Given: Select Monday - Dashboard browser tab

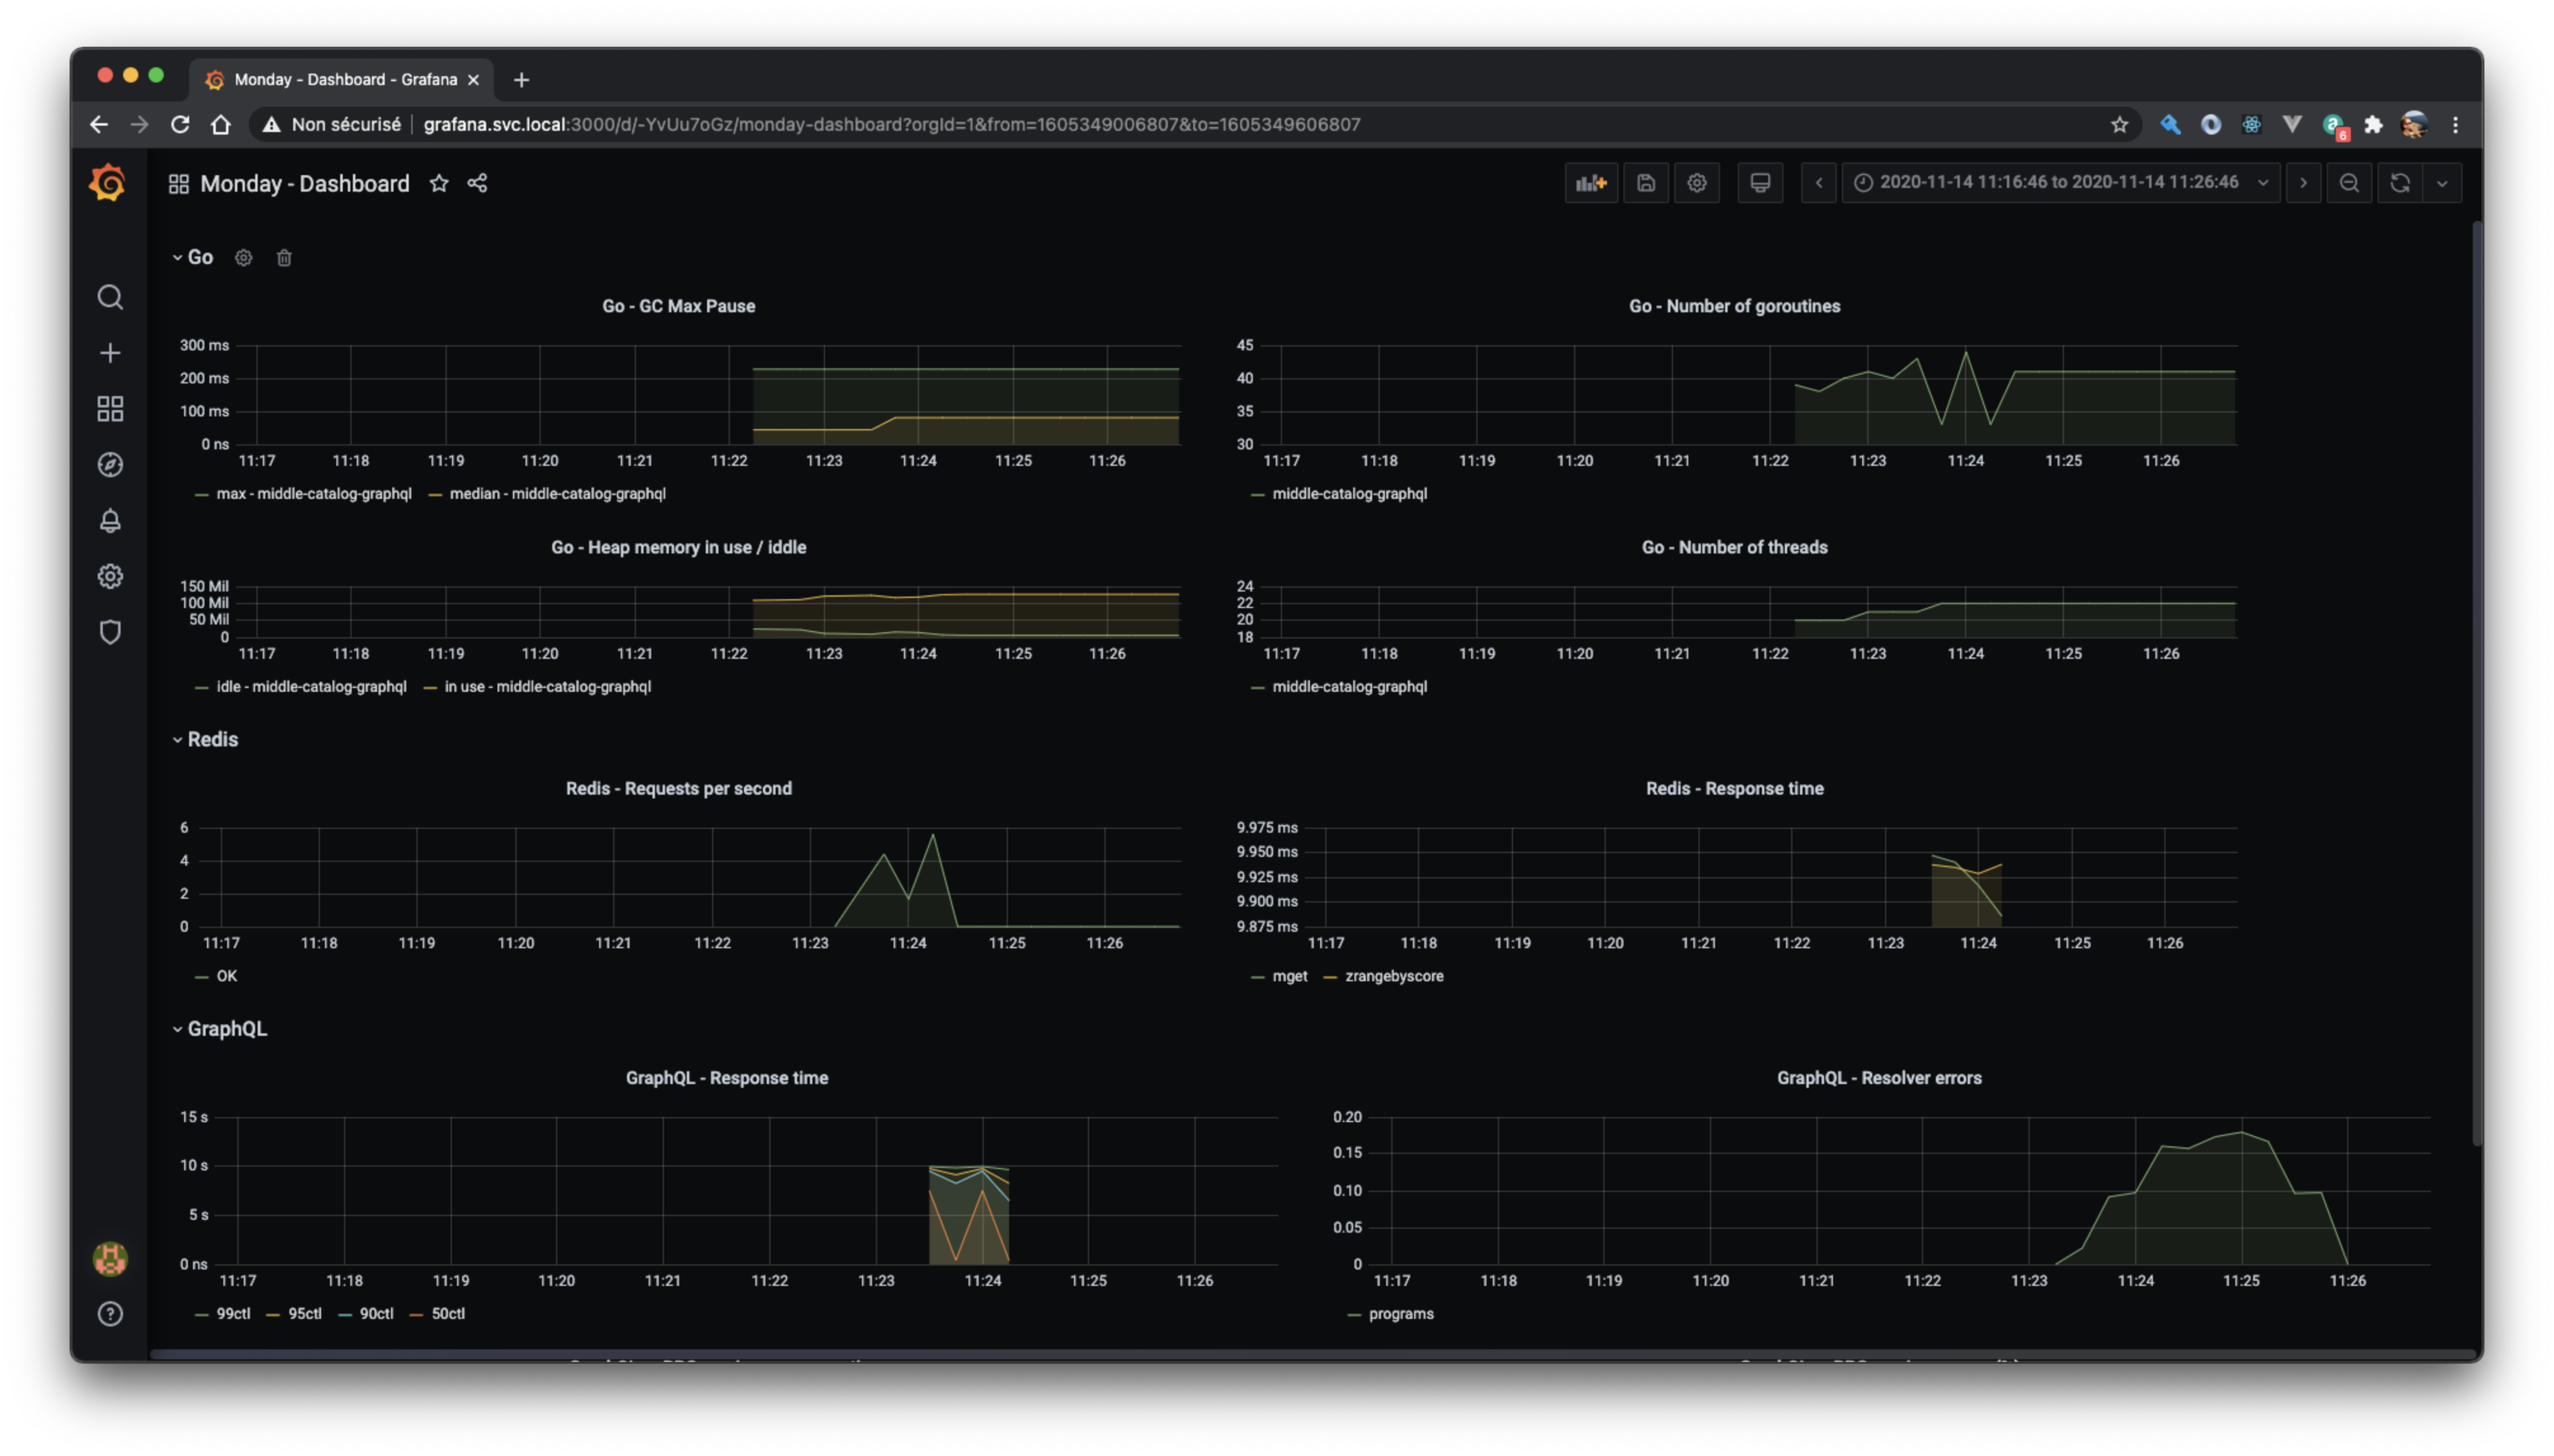Looking at the screenshot, I should pyautogui.click(x=341, y=80).
